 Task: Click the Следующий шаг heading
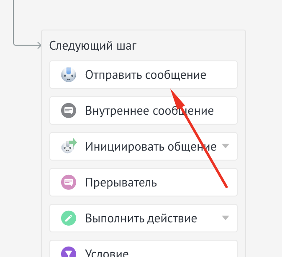click(93, 45)
